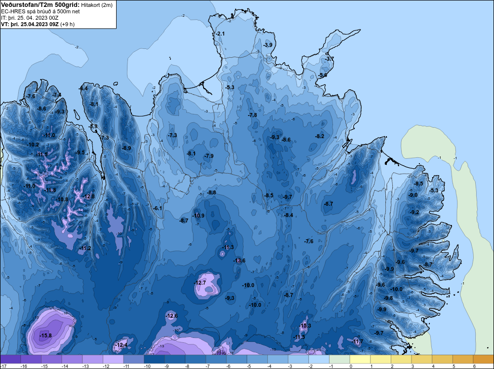Select the legend swatch between -12 and -11
This screenshot has width=494, height=369.
coord(113,359)
